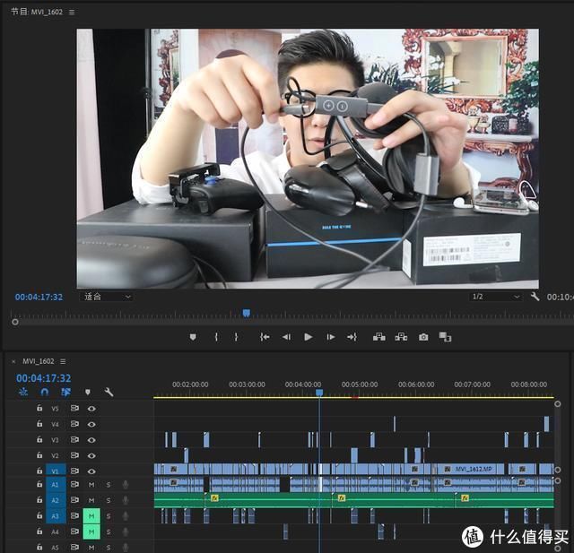Enable voice-over record on A1
This screenshot has width=574, height=553.
click(x=126, y=485)
